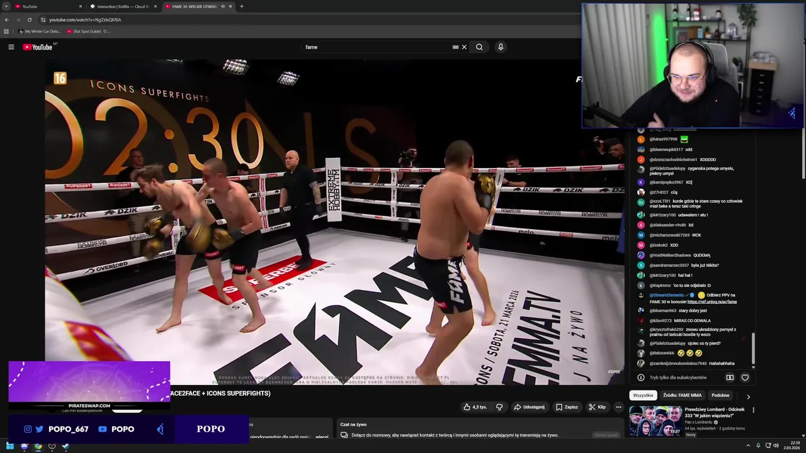Open Steam from the taskbar
Image resolution: width=806 pixels, height=453 pixels.
65,446
